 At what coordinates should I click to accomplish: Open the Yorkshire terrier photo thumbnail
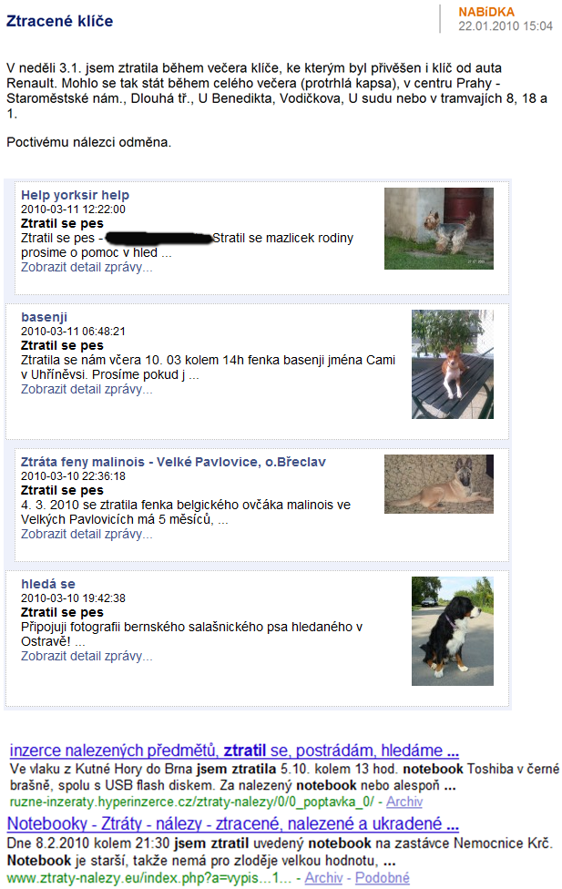pos(439,229)
